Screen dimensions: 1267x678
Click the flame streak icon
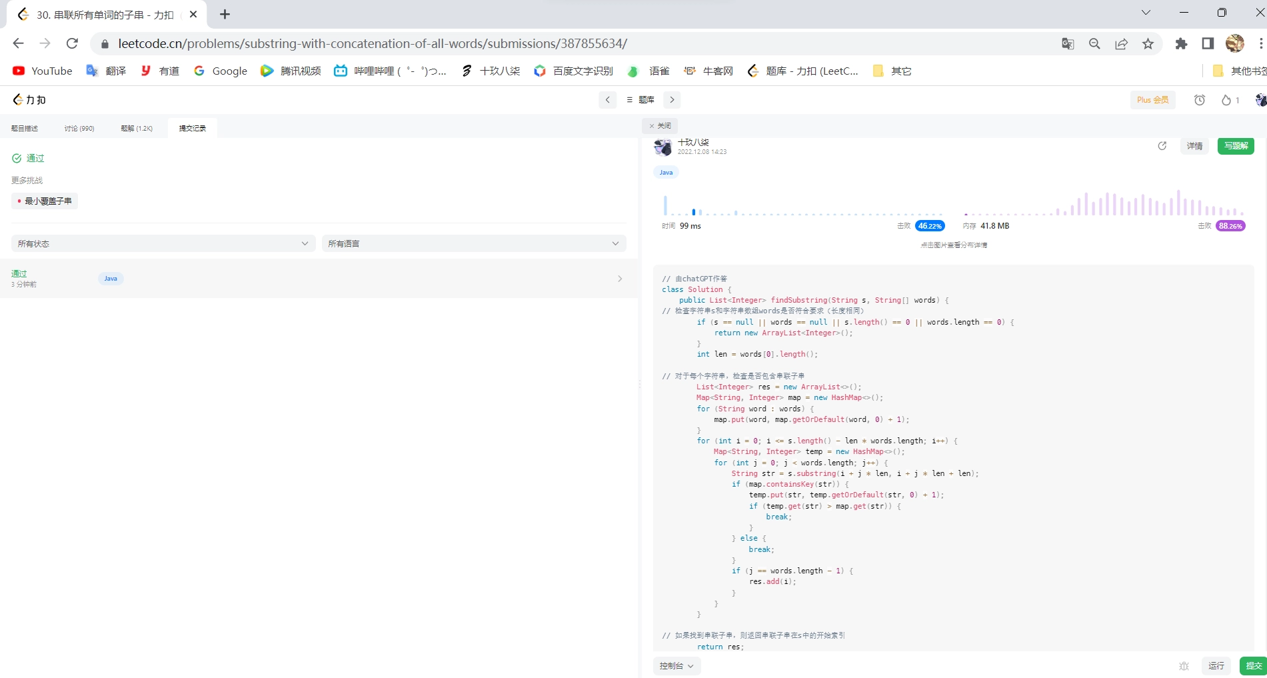pyautogui.click(x=1226, y=100)
